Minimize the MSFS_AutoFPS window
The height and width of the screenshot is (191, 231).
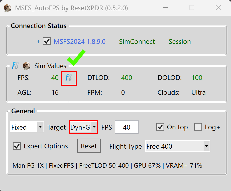[165, 8]
